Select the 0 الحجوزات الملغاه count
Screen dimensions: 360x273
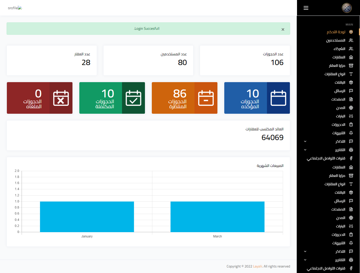click(38, 93)
